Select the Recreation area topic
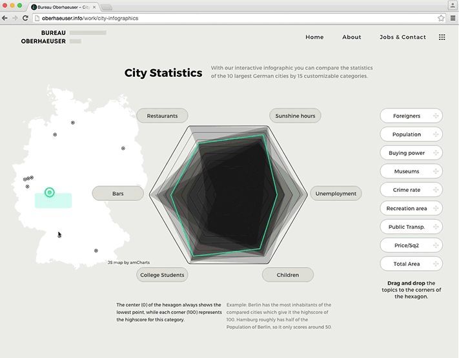This screenshot has width=459, height=358. pyautogui.click(x=411, y=208)
